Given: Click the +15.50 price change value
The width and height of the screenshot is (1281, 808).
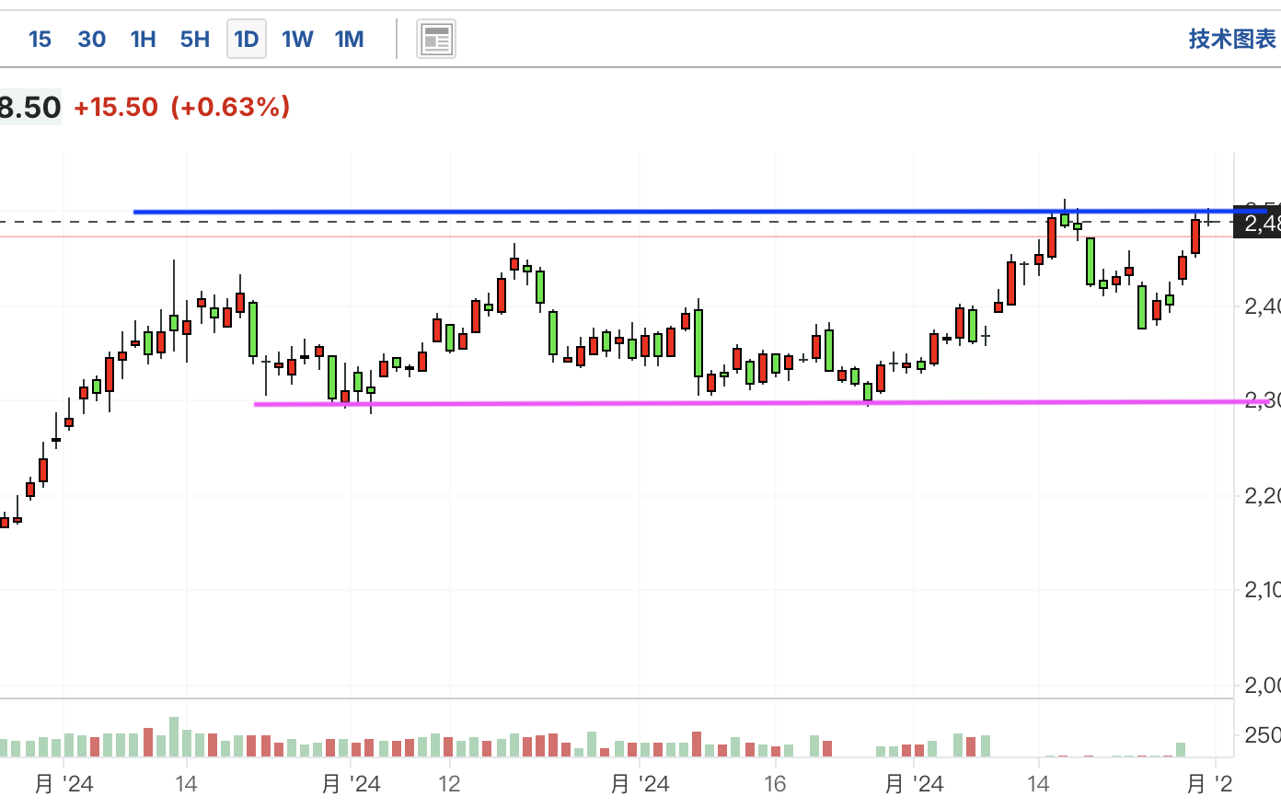Looking at the screenshot, I should (116, 107).
